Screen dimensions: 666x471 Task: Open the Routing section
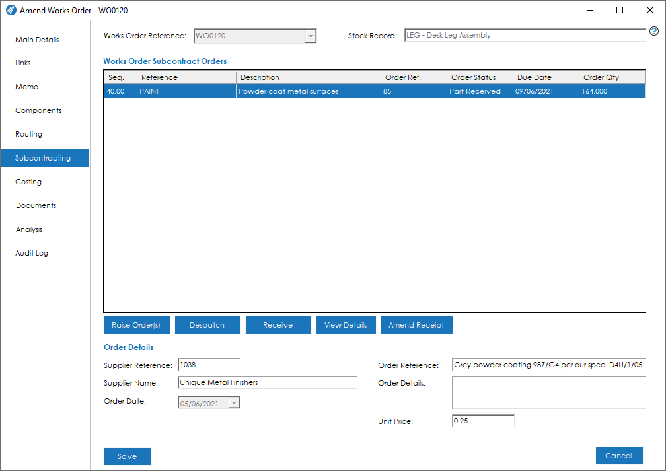coord(28,134)
